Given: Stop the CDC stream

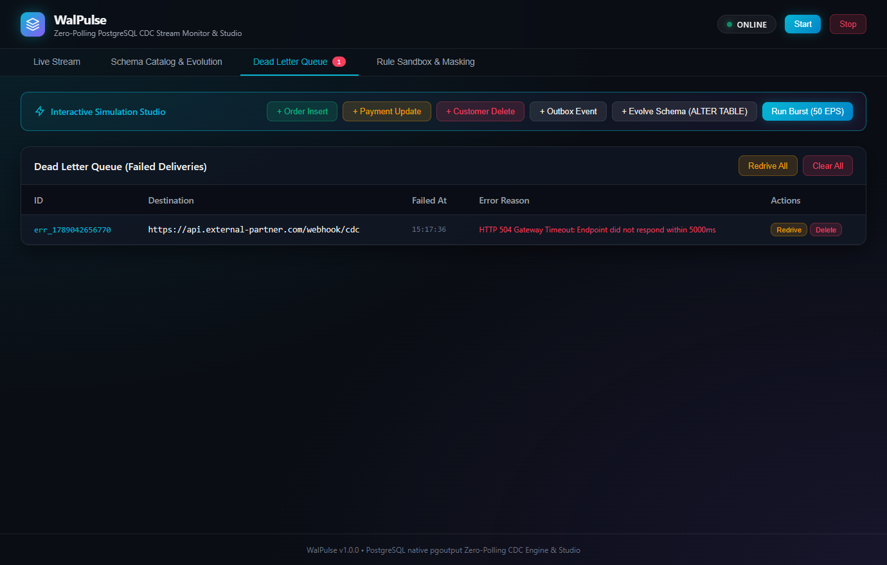Looking at the screenshot, I should (x=848, y=24).
